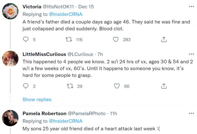Open Pamela Robertson's profile name

coord(44,113)
